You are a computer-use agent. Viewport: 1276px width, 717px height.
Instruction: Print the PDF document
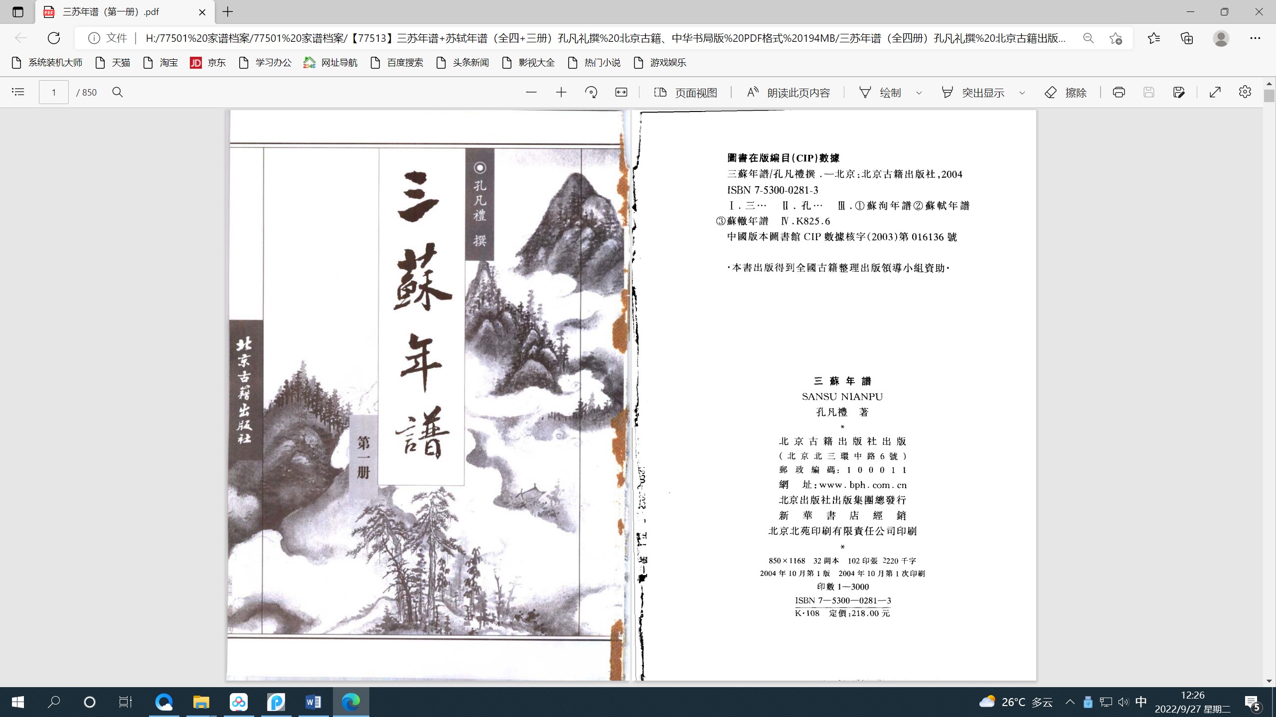[1119, 92]
